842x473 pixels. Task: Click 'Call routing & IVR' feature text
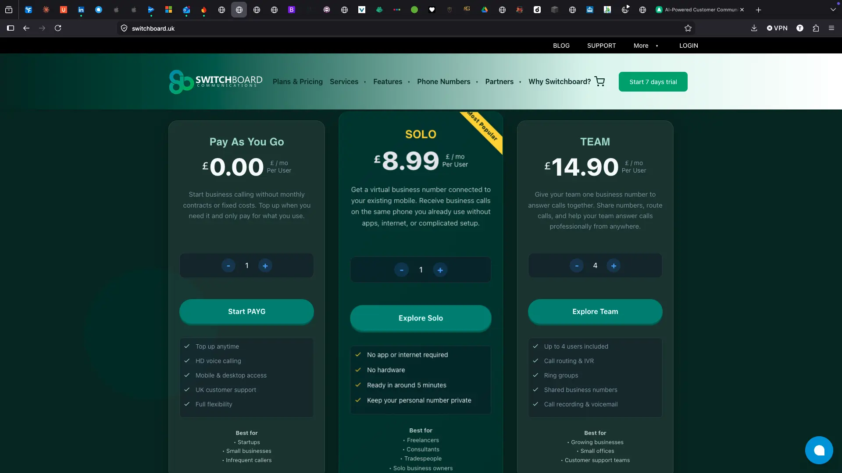pyautogui.click(x=569, y=361)
